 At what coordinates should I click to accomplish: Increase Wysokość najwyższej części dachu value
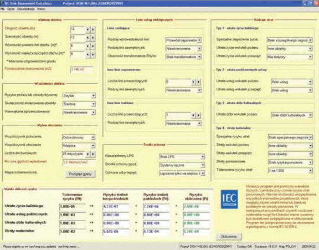click(93, 55)
